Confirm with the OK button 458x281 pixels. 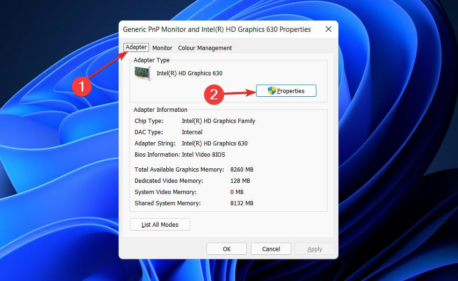pyautogui.click(x=227, y=249)
